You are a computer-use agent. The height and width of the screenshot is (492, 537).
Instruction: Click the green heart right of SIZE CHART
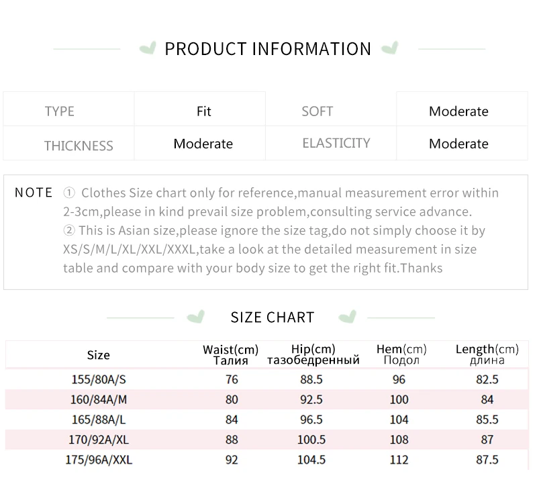click(x=348, y=317)
